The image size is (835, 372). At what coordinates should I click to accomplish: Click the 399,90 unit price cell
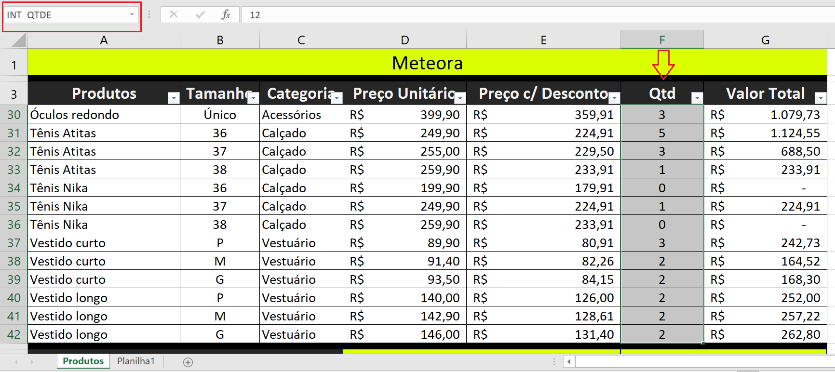[405, 115]
